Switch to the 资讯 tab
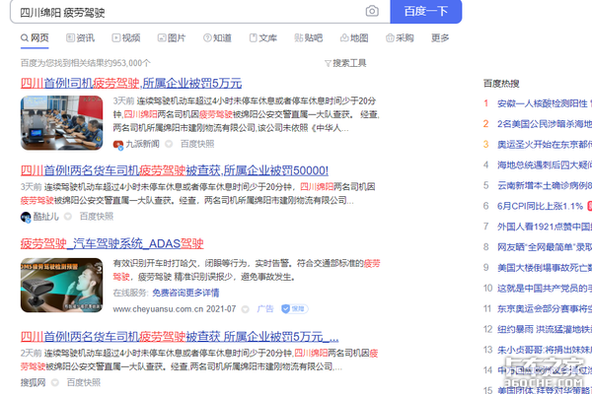Screen dimensions: 592x394 (81, 37)
